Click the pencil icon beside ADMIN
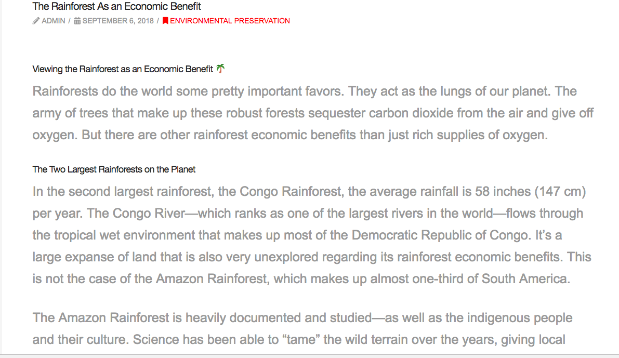 (x=36, y=21)
